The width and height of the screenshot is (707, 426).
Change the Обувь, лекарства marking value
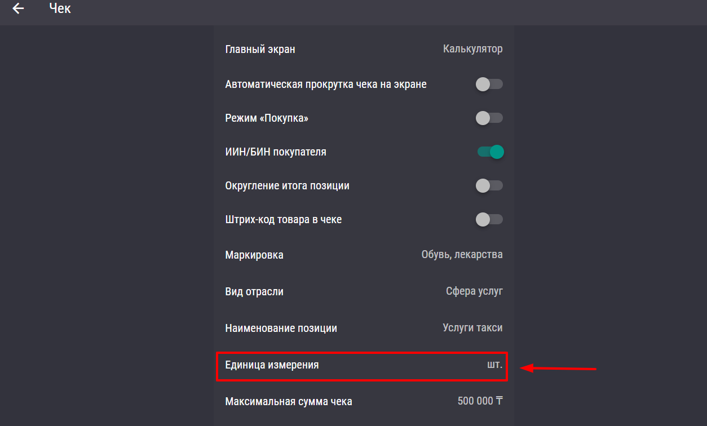click(x=462, y=255)
